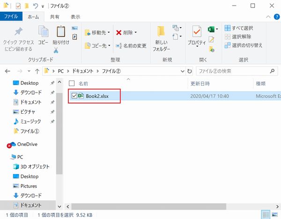Click Properties icon in quick access toolbar
281x219 pixels.
tap(18, 6)
